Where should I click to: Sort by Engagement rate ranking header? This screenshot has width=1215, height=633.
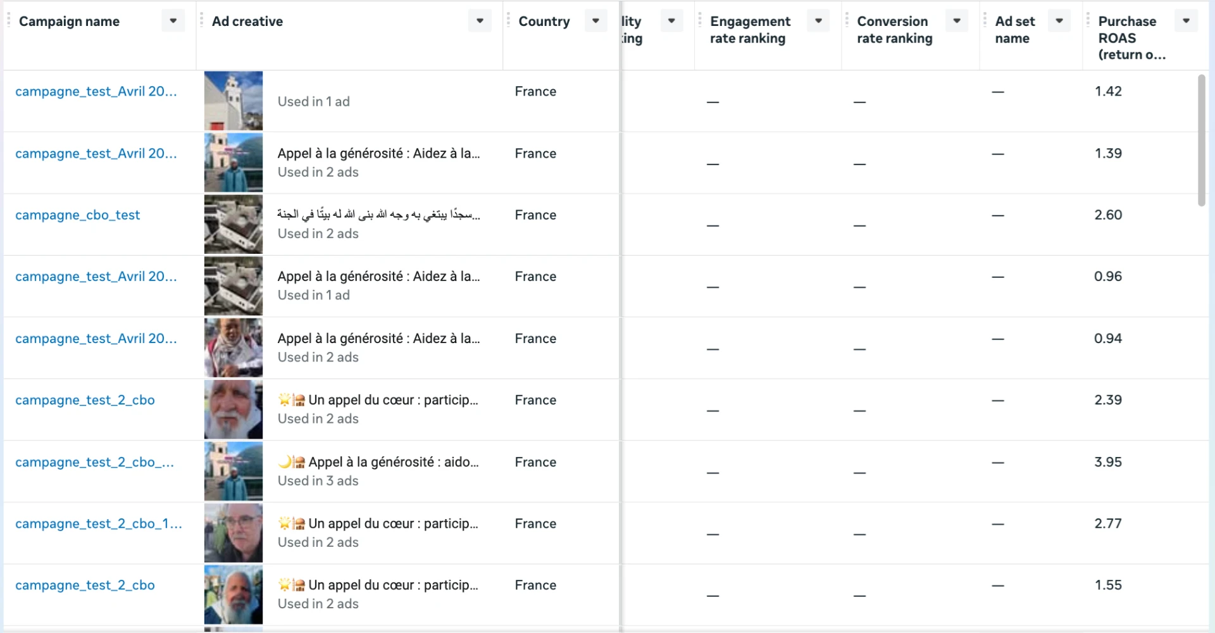750,30
